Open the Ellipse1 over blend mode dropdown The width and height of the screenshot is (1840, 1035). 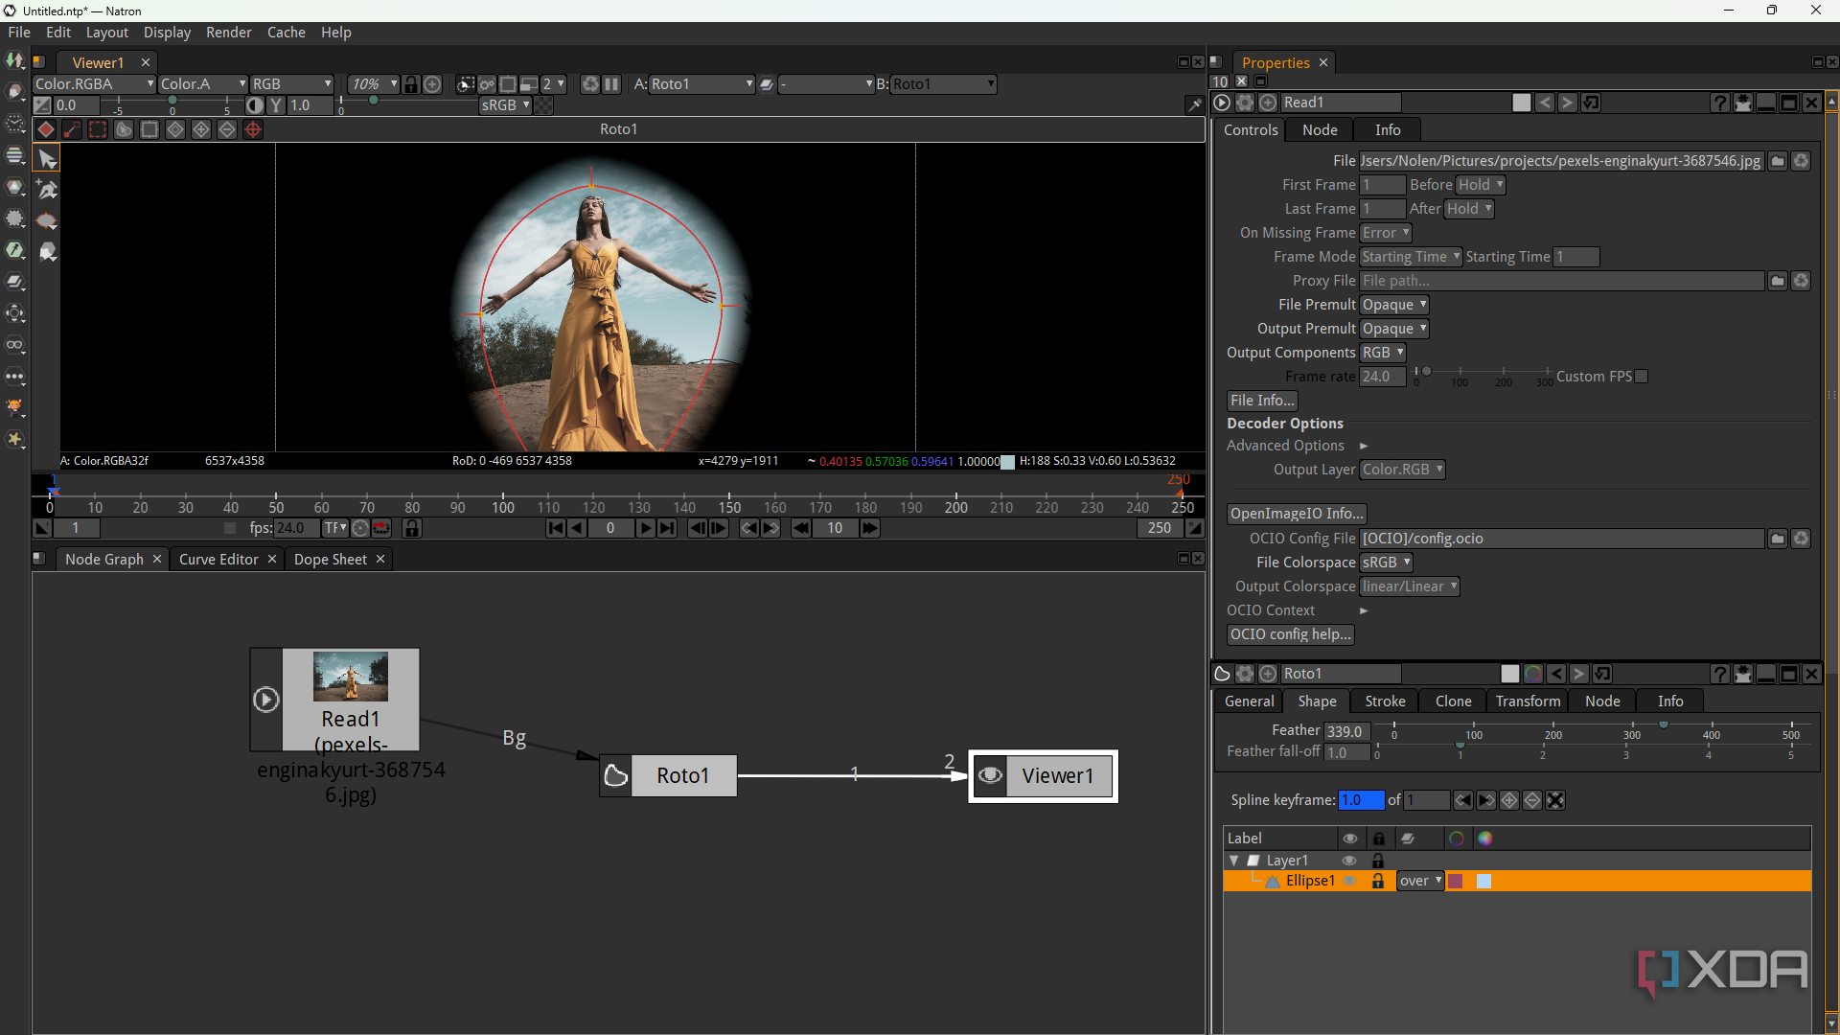(1420, 881)
